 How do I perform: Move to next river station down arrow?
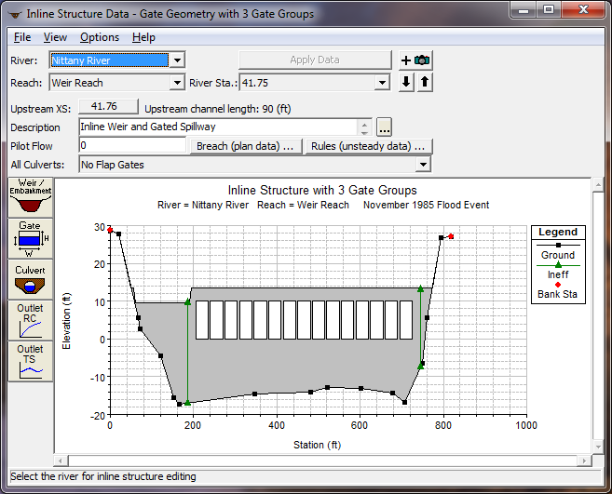tap(406, 83)
